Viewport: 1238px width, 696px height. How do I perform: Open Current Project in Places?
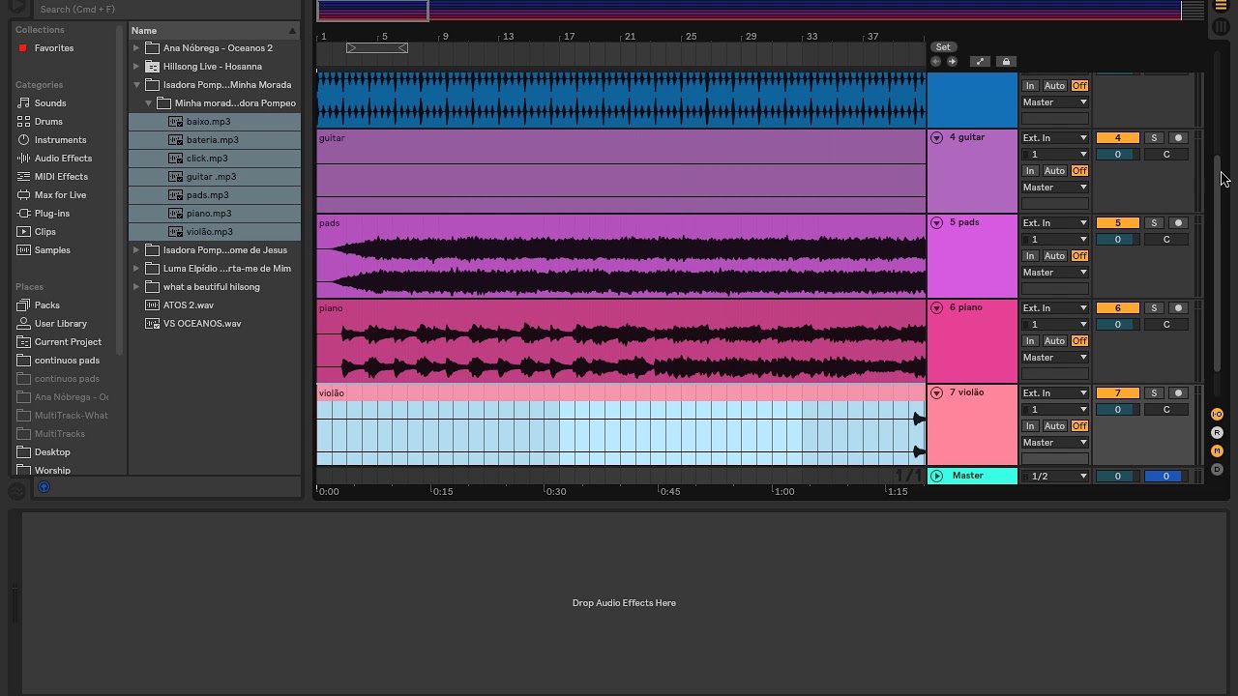pos(68,342)
